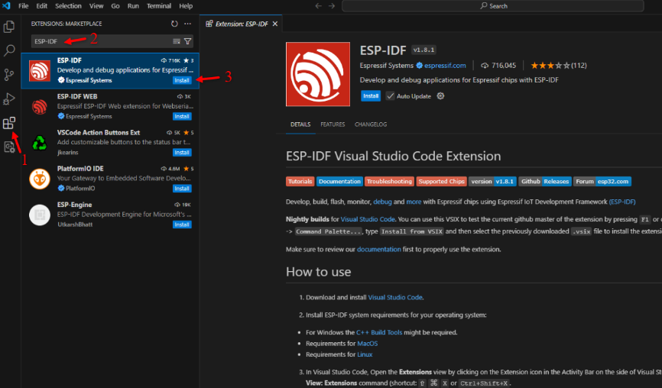Click the Espressif Systems publisher name on details page
This screenshot has width=662, height=388.
[386, 66]
